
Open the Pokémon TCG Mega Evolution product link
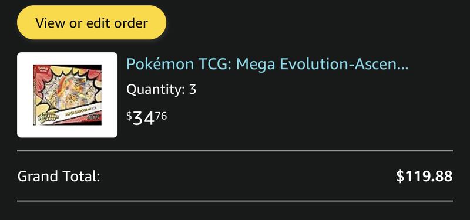[x=267, y=64]
